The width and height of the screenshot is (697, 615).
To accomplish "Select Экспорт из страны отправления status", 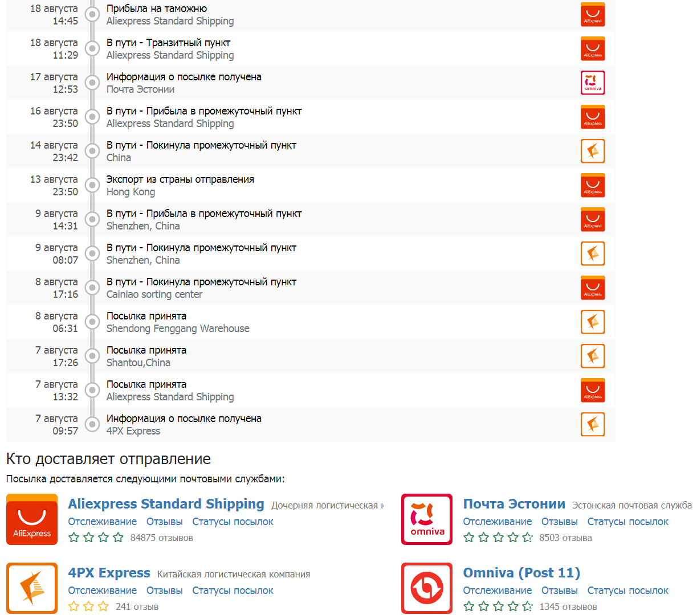I will [x=180, y=179].
